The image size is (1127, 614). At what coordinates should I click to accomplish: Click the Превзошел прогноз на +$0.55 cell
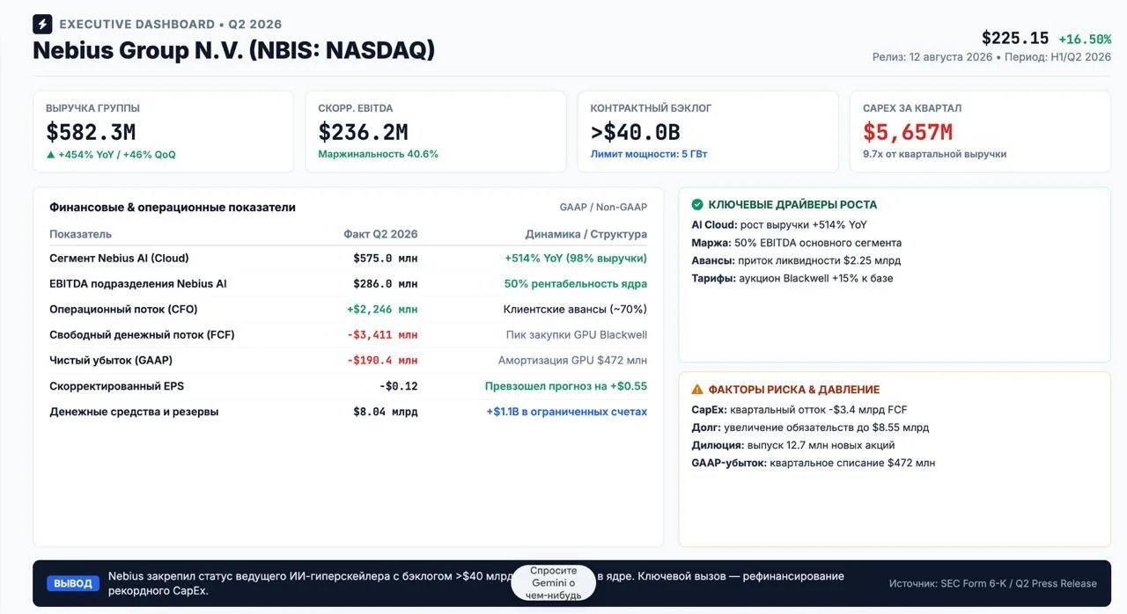[x=566, y=386]
